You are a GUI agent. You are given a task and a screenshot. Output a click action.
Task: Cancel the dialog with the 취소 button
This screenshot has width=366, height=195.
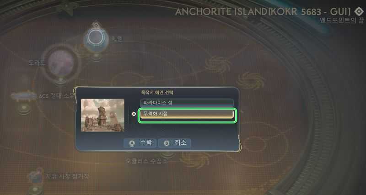pyautogui.click(x=175, y=143)
